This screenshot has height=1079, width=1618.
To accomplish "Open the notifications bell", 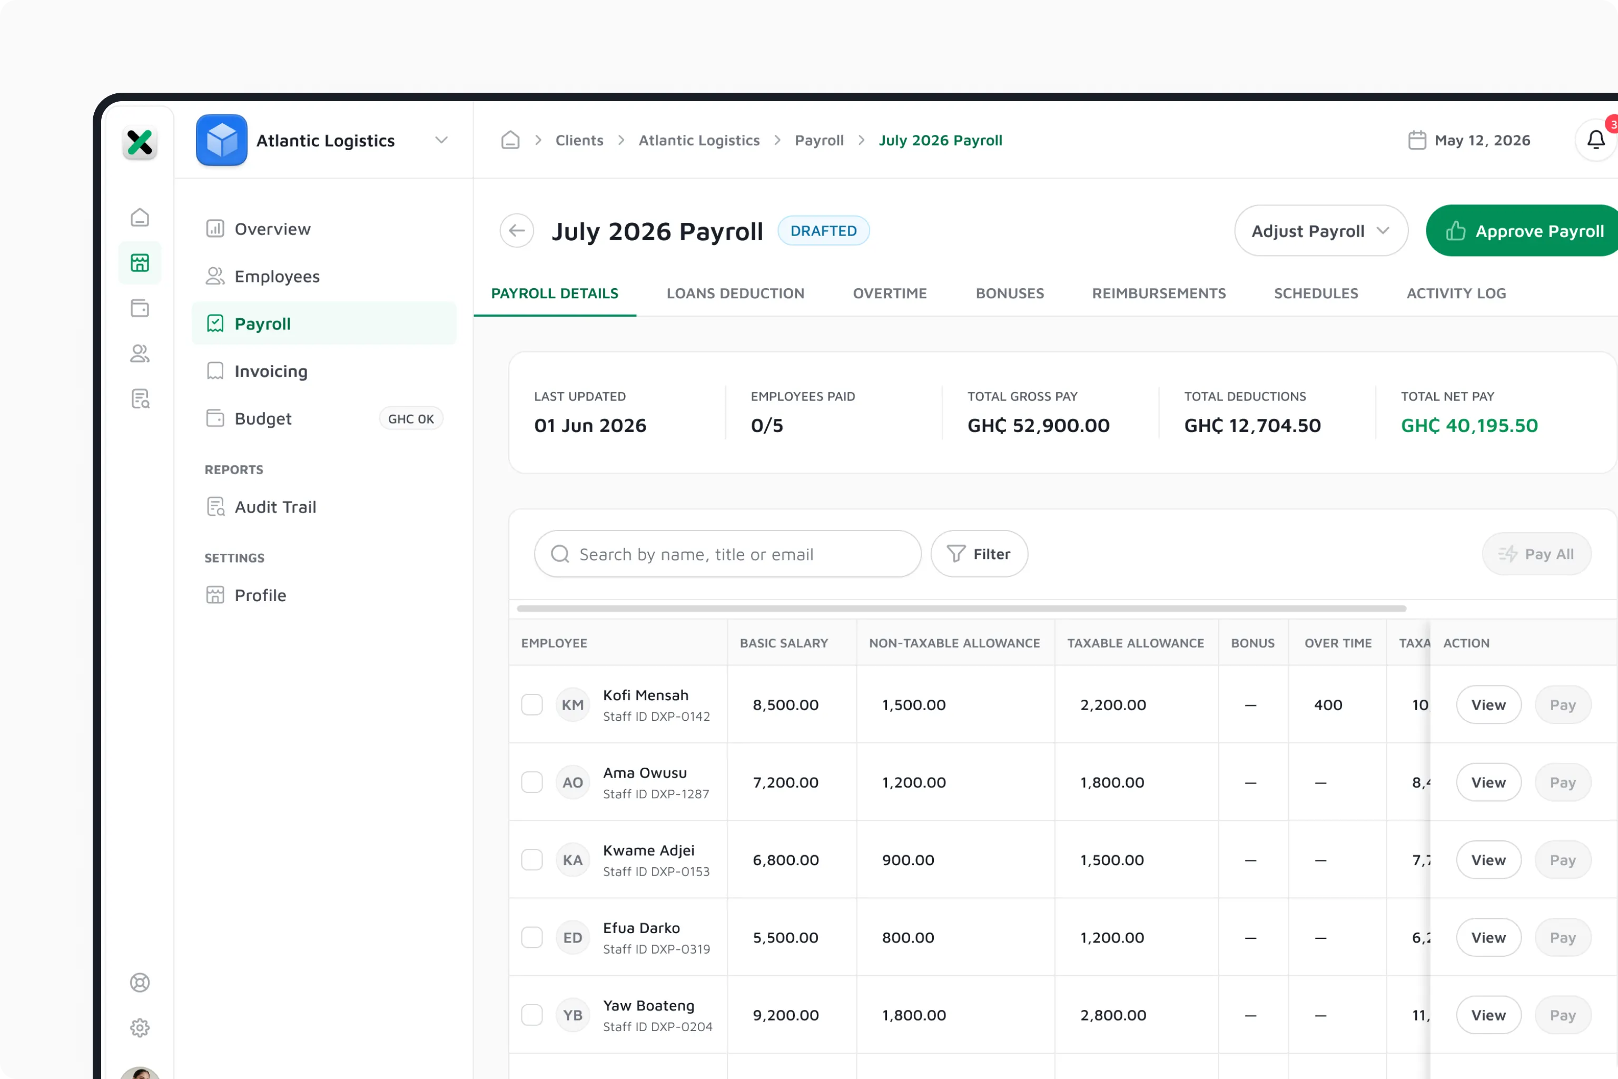I will [1595, 140].
